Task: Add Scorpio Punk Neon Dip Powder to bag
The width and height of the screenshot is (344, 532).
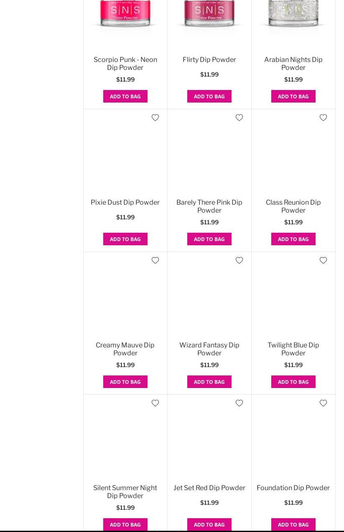Action: coord(125,96)
